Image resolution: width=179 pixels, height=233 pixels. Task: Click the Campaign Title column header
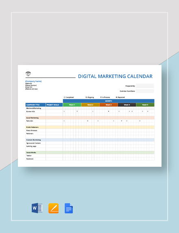(35, 105)
